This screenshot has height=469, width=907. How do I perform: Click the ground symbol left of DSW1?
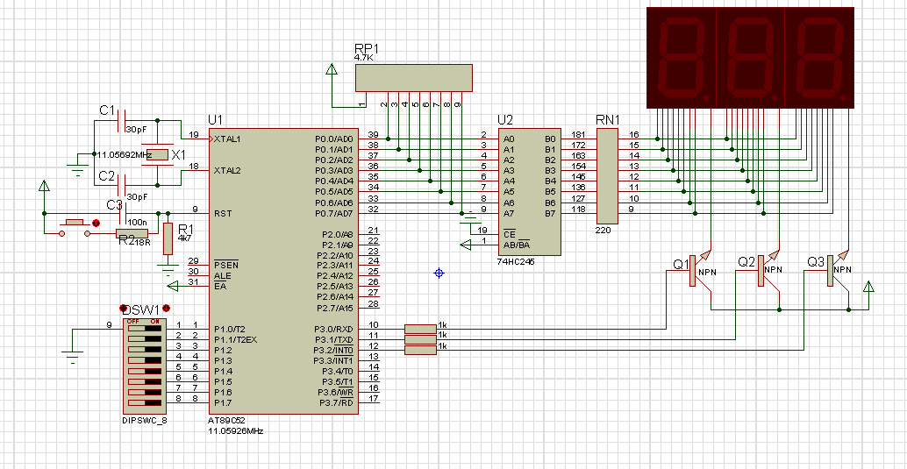72,357
